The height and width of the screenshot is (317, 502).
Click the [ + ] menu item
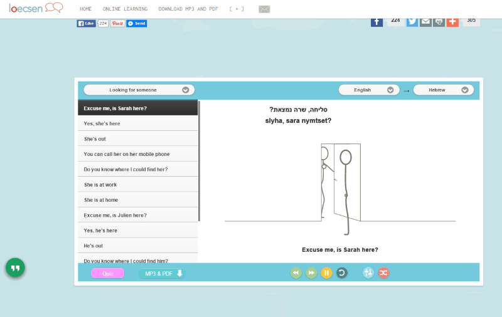click(x=237, y=9)
